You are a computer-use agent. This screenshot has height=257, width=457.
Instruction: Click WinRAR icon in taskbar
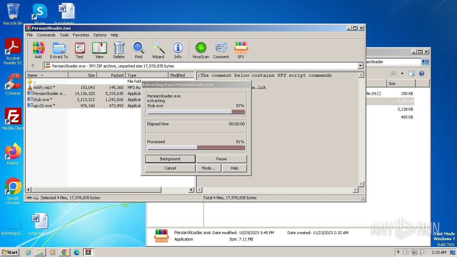pos(88,252)
